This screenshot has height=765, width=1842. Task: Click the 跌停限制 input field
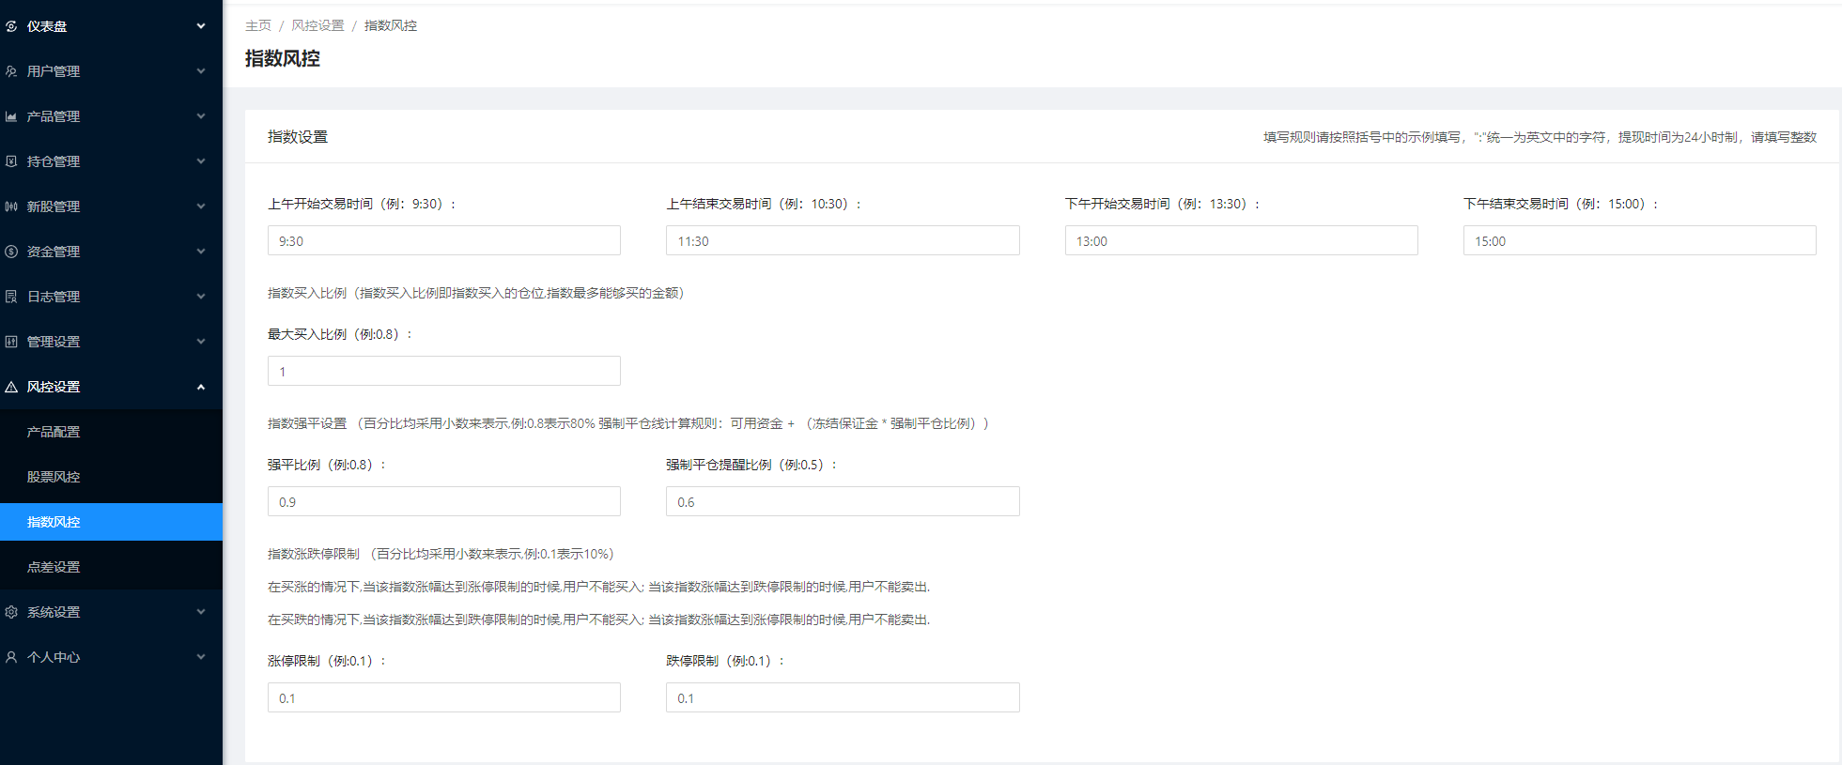pos(842,698)
